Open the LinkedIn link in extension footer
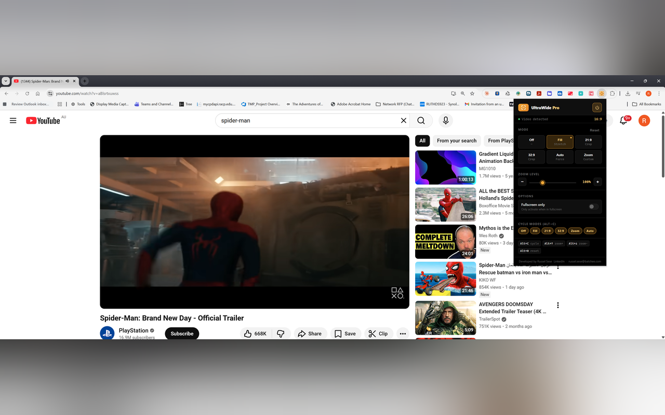 coord(559,261)
